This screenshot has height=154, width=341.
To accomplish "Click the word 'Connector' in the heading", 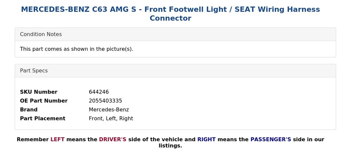I will click(x=170, y=18).
